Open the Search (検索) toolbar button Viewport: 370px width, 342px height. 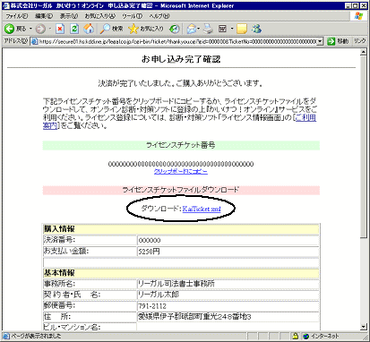tap(111, 29)
